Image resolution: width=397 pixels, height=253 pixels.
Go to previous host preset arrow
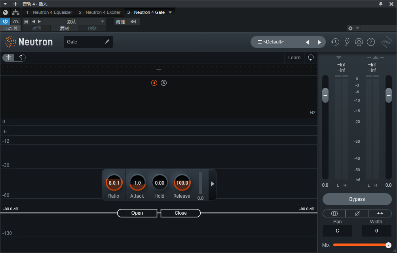tap(33, 21)
